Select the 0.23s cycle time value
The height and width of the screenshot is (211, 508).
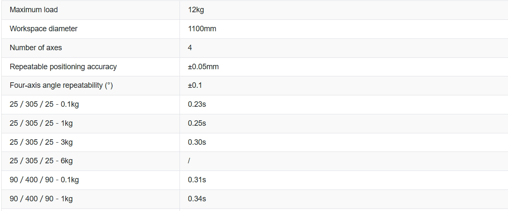click(197, 104)
